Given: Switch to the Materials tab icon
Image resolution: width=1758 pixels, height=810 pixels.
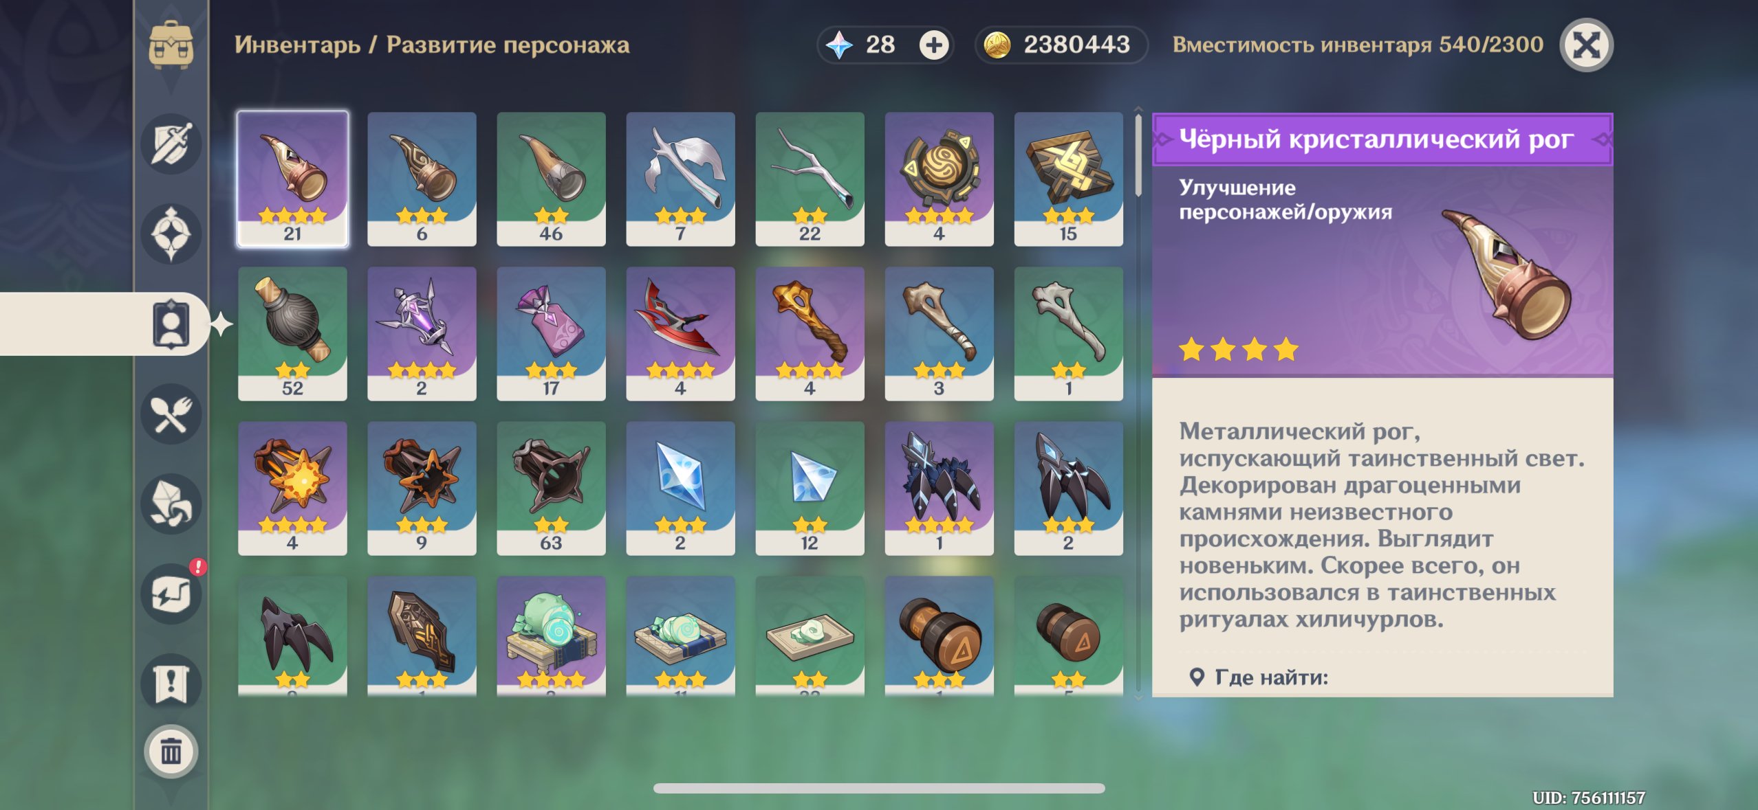Looking at the screenshot, I should pyautogui.click(x=171, y=504).
